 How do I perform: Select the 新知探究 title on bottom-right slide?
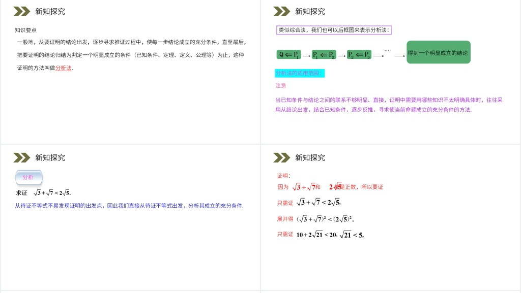[310, 157]
